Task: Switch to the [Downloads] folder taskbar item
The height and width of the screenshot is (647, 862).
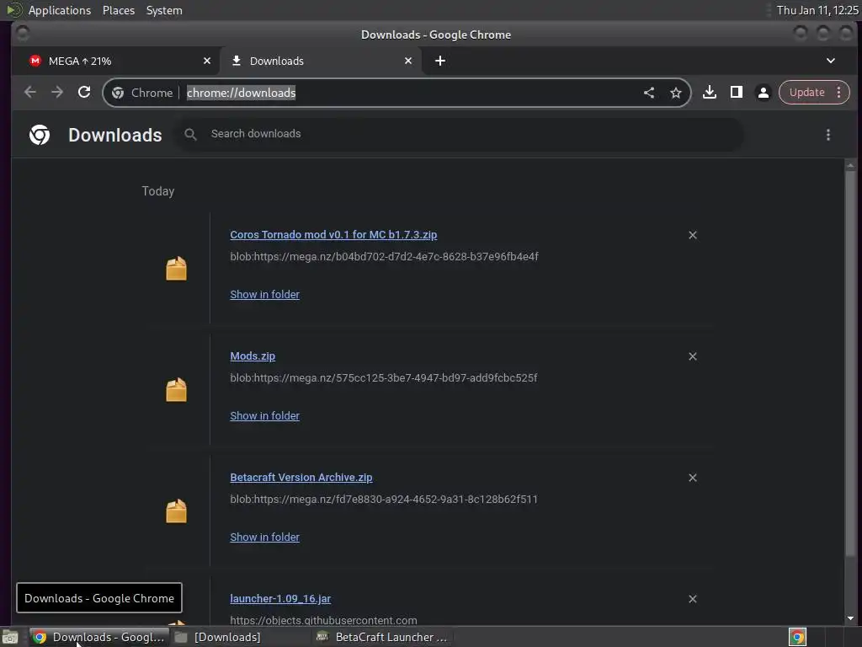Action: click(x=226, y=637)
